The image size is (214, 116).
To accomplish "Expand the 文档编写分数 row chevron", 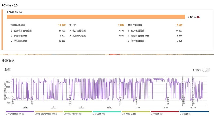I will (x=70, y=36).
